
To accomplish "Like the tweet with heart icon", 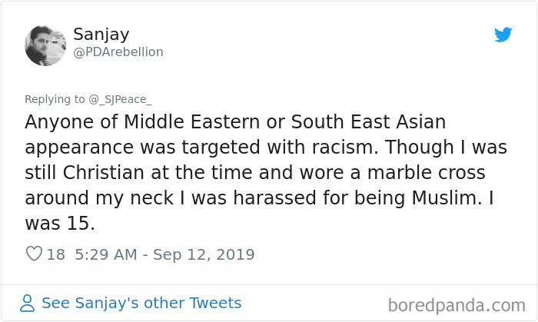I will coord(34,254).
